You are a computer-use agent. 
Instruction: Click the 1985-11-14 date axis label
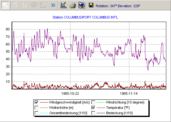coord(129,93)
